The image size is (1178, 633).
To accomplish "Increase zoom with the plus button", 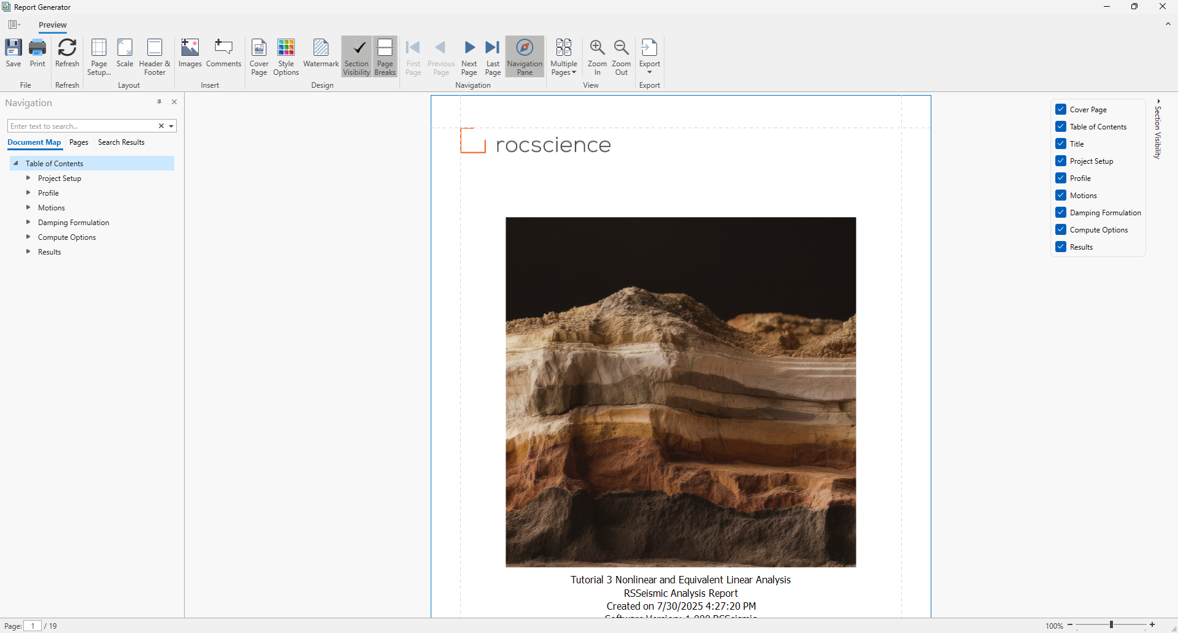I will pos(1152,625).
